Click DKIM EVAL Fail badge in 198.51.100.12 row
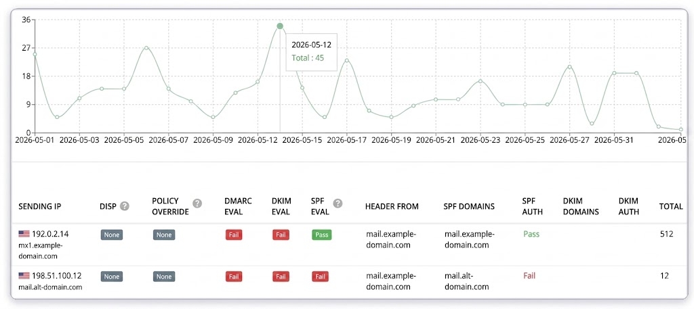Screen dimensions: 694x309 click(x=281, y=277)
